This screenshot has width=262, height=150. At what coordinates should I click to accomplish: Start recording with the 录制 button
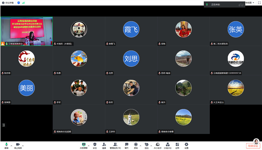click(x=136, y=145)
